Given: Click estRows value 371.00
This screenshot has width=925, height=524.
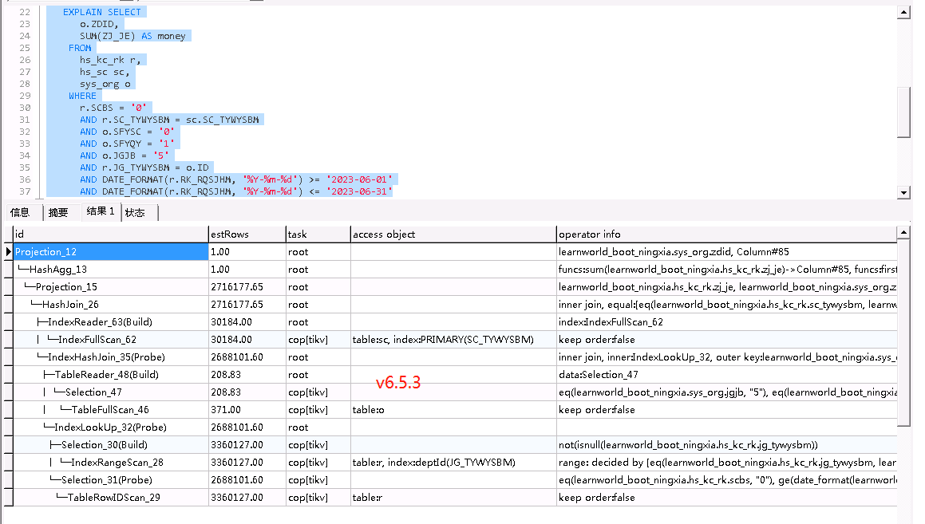Looking at the screenshot, I should click(x=247, y=410).
